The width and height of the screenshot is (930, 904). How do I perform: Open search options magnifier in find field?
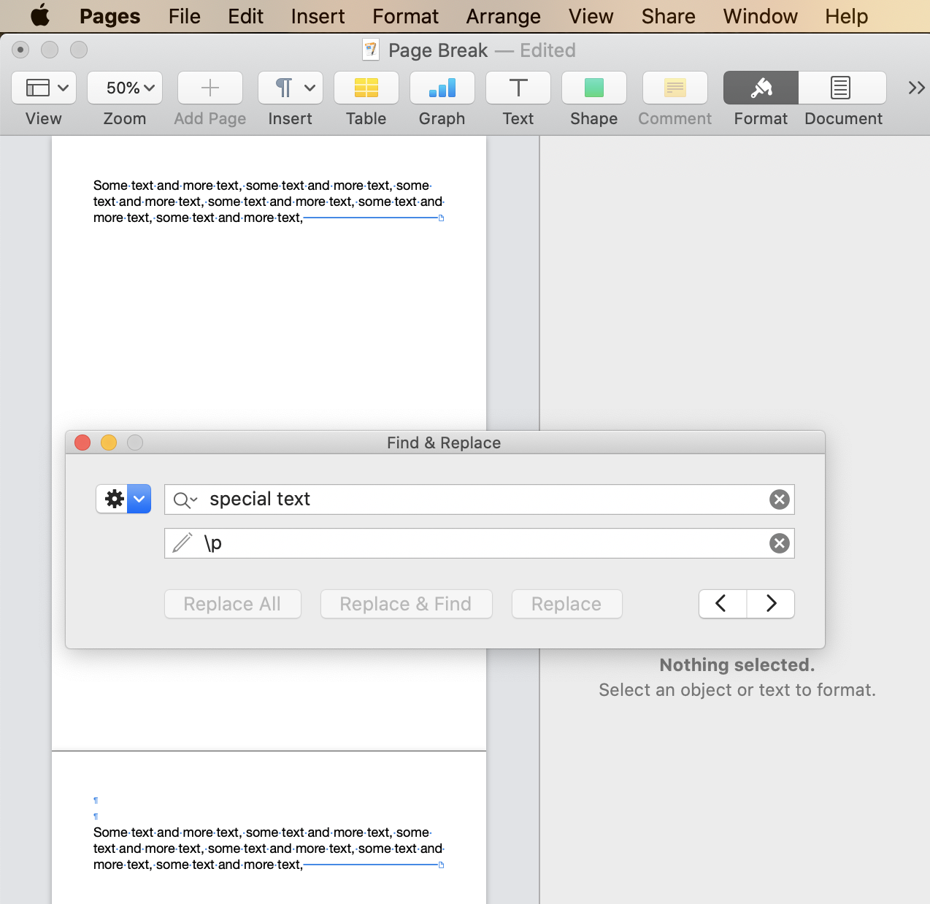pos(185,500)
